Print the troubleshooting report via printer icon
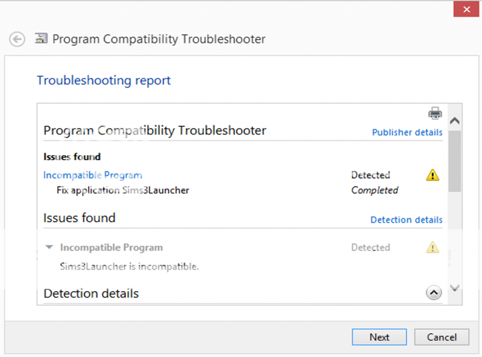This screenshot has height=357, width=482. coord(435,113)
